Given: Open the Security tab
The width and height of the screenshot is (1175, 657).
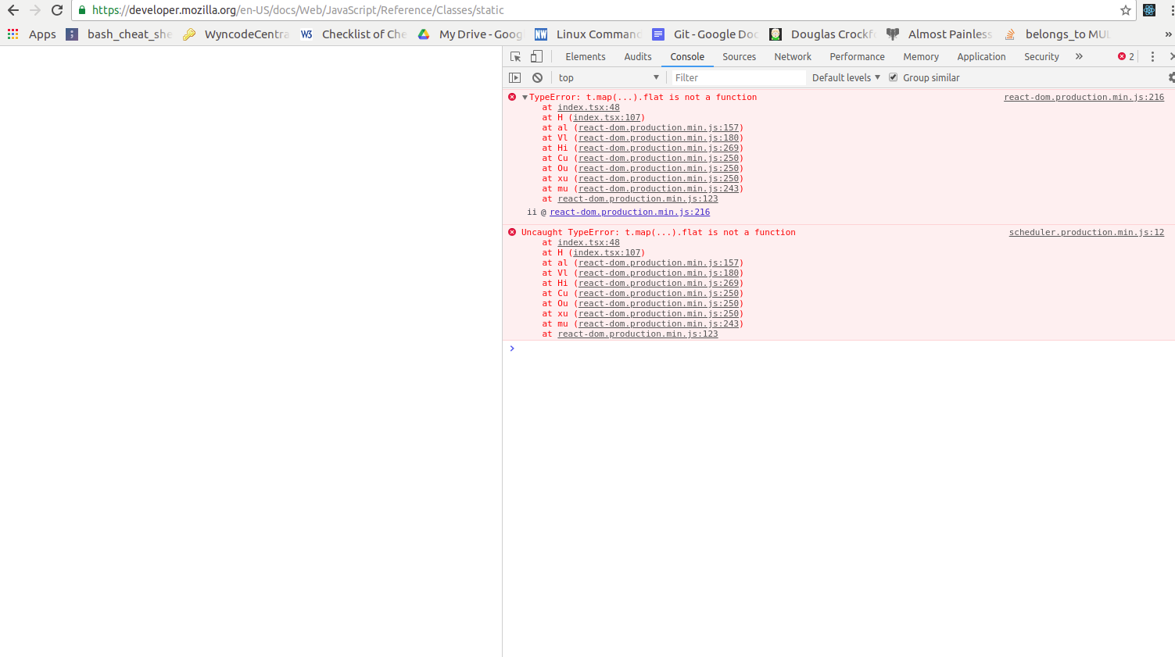Looking at the screenshot, I should point(1041,56).
